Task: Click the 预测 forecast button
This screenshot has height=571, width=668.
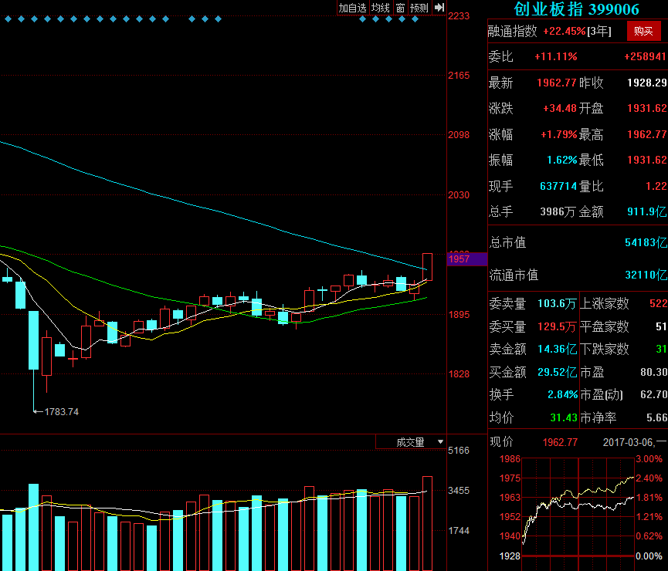Action: (419, 8)
